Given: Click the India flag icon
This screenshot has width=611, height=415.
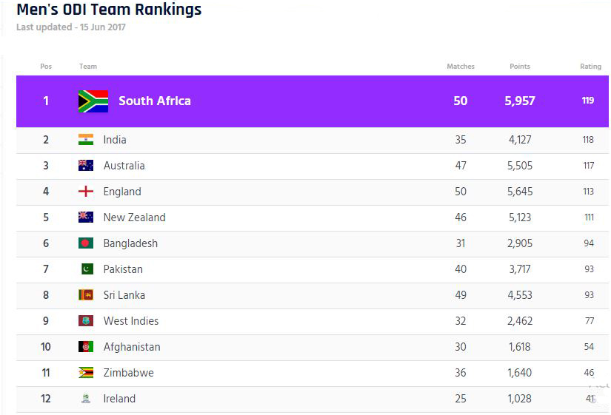Looking at the screenshot, I should point(86,140).
